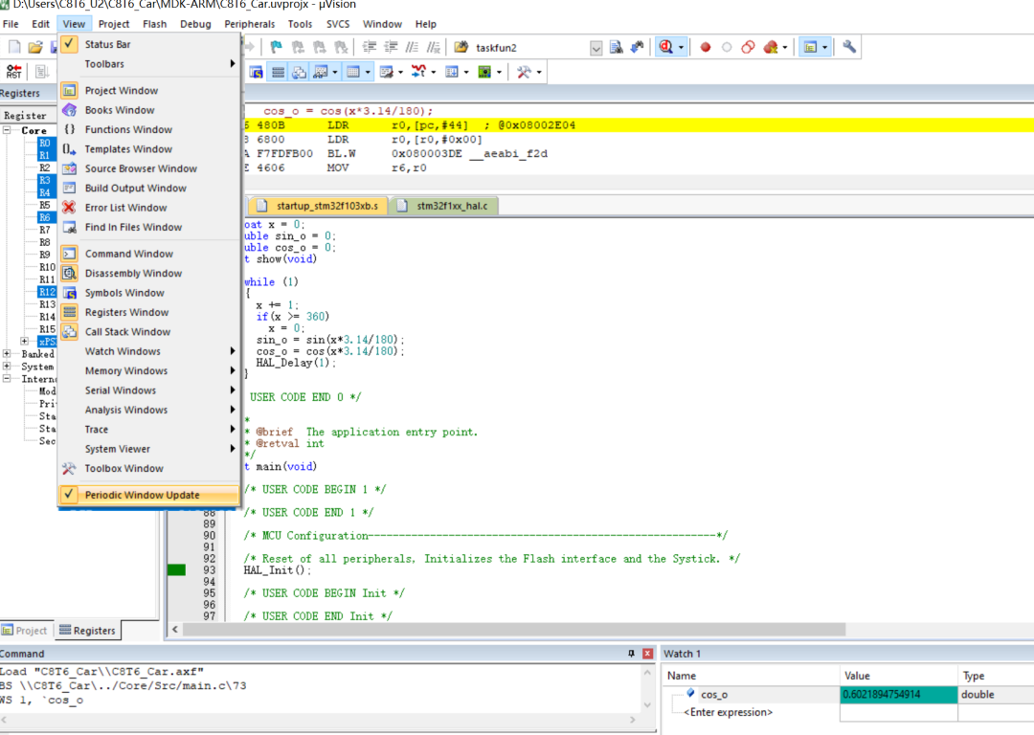This screenshot has width=1034, height=735.
Task: Expand the System Viewer submenu
Action: pos(148,449)
